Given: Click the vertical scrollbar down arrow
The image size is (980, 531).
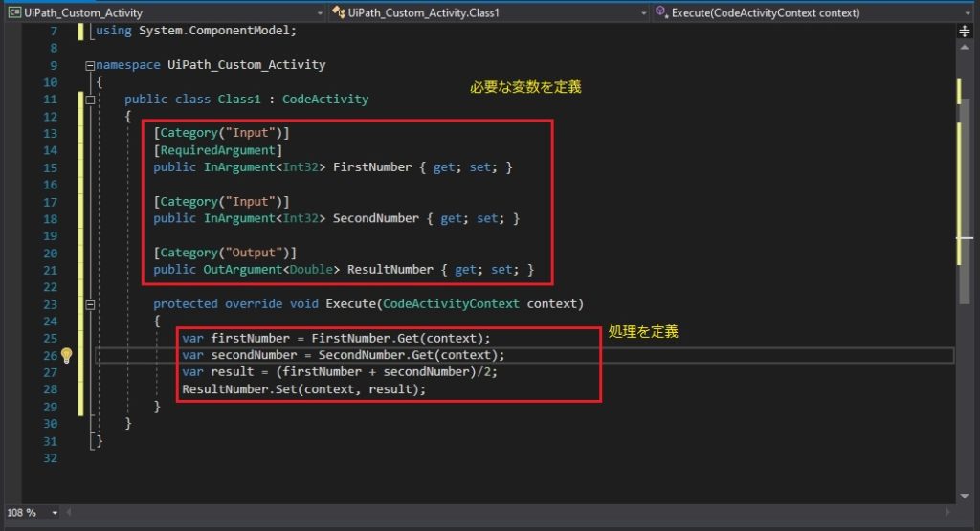Looking at the screenshot, I should pyautogui.click(x=965, y=496).
